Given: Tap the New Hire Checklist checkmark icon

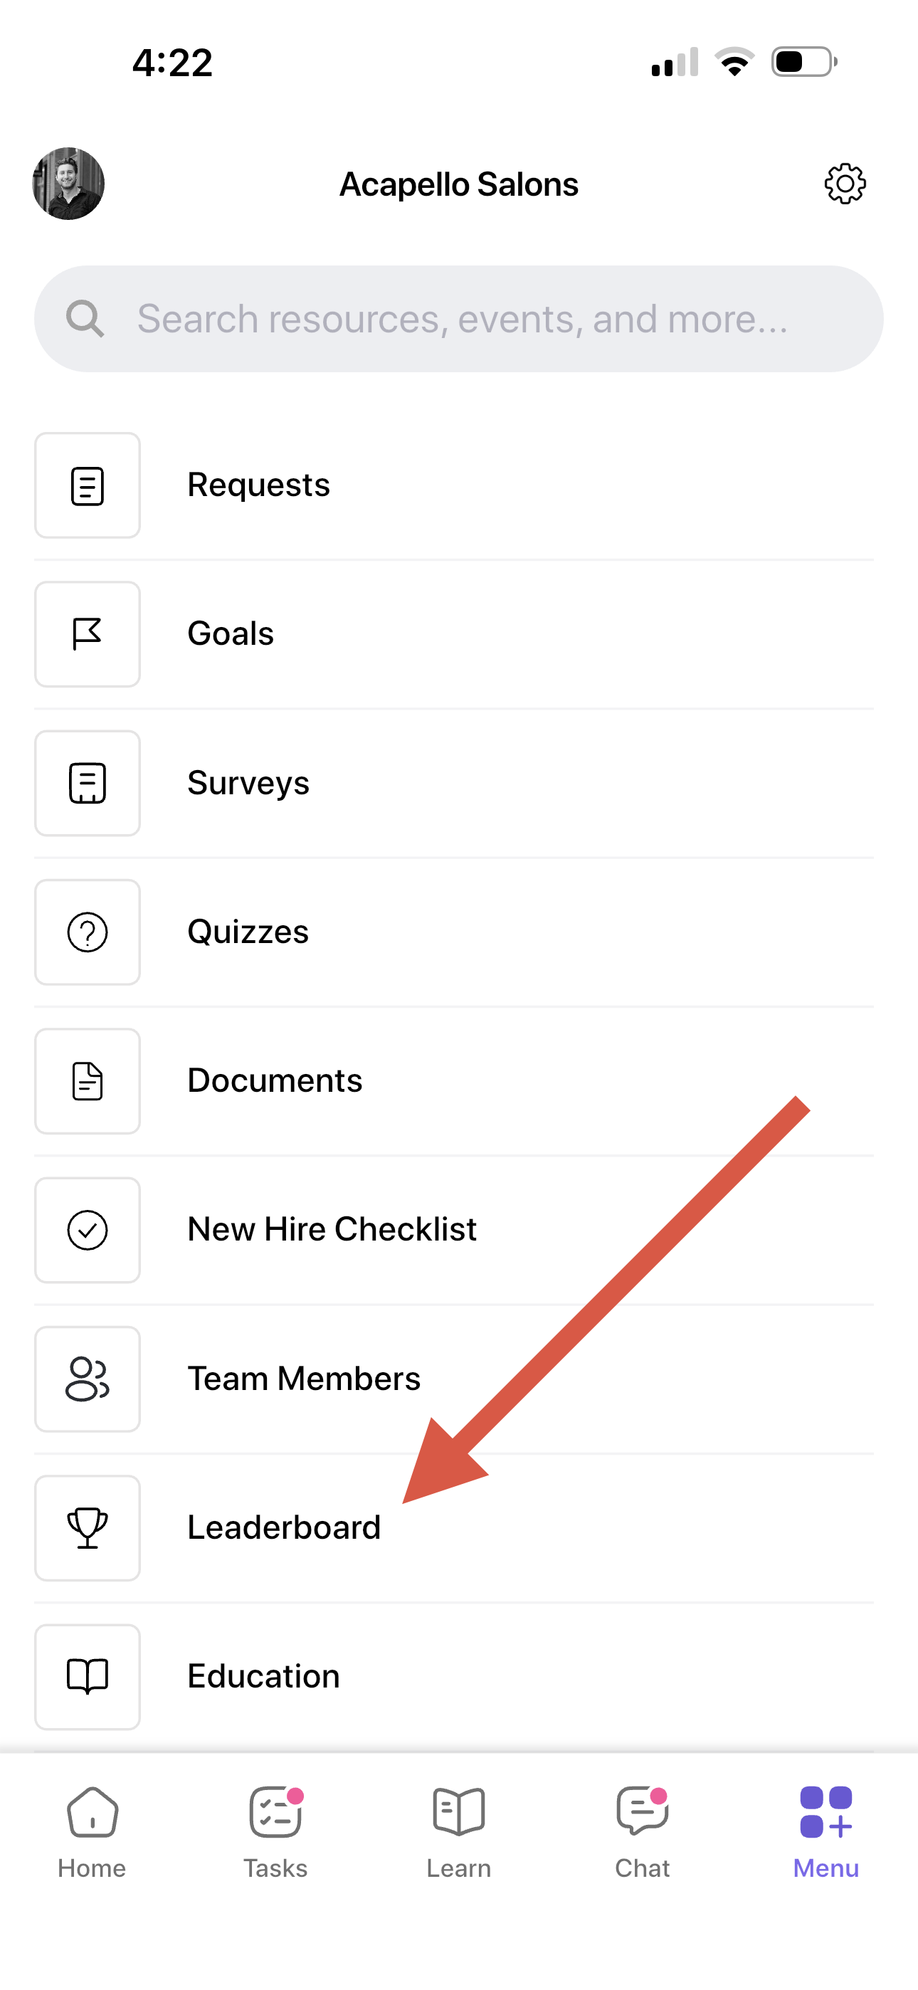Looking at the screenshot, I should (x=88, y=1231).
